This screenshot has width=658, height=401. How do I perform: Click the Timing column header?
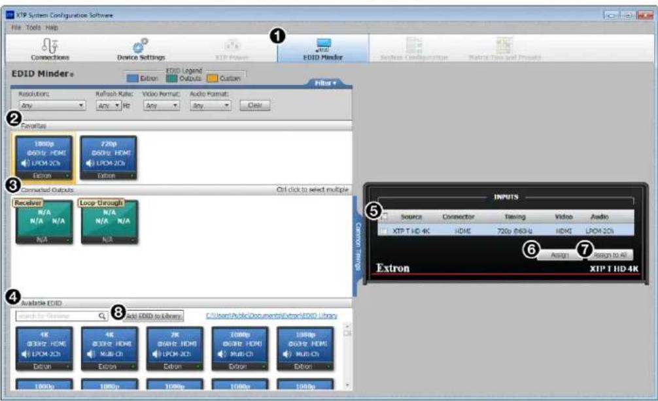pos(515,217)
